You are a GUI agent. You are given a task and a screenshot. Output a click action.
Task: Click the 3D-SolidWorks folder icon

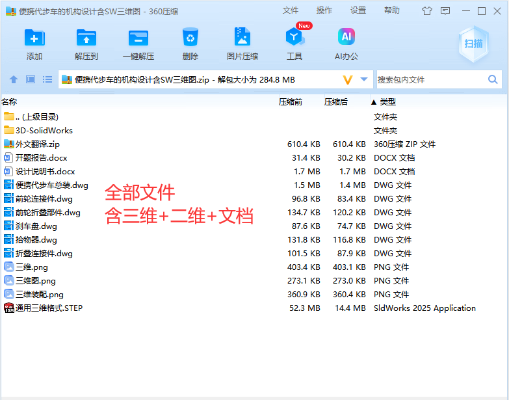(8, 130)
